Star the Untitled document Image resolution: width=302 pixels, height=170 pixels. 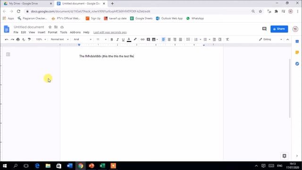pyautogui.click(x=50, y=27)
